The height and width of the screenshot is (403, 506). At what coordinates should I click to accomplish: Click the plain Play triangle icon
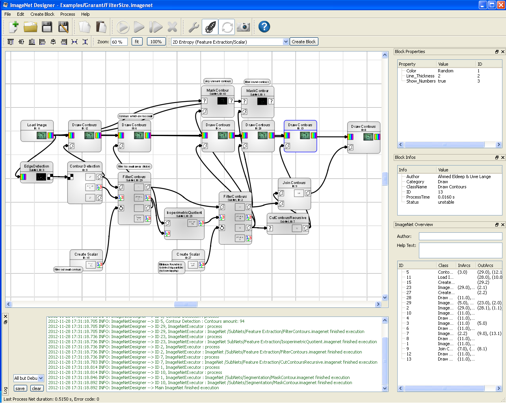click(139, 27)
